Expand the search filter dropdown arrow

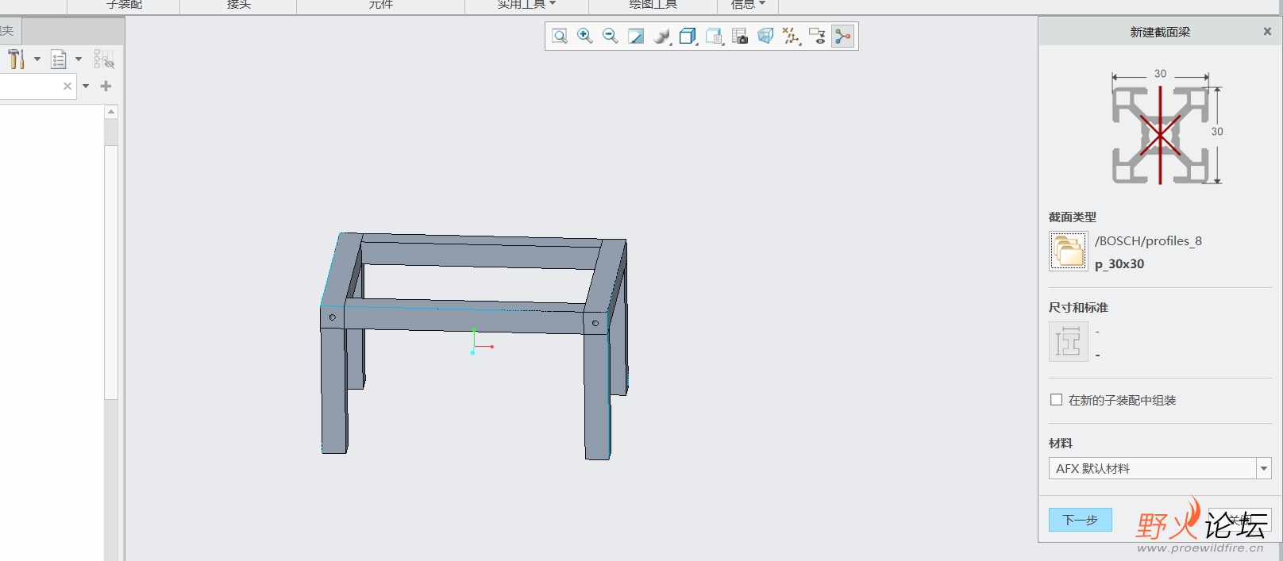[x=86, y=86]
